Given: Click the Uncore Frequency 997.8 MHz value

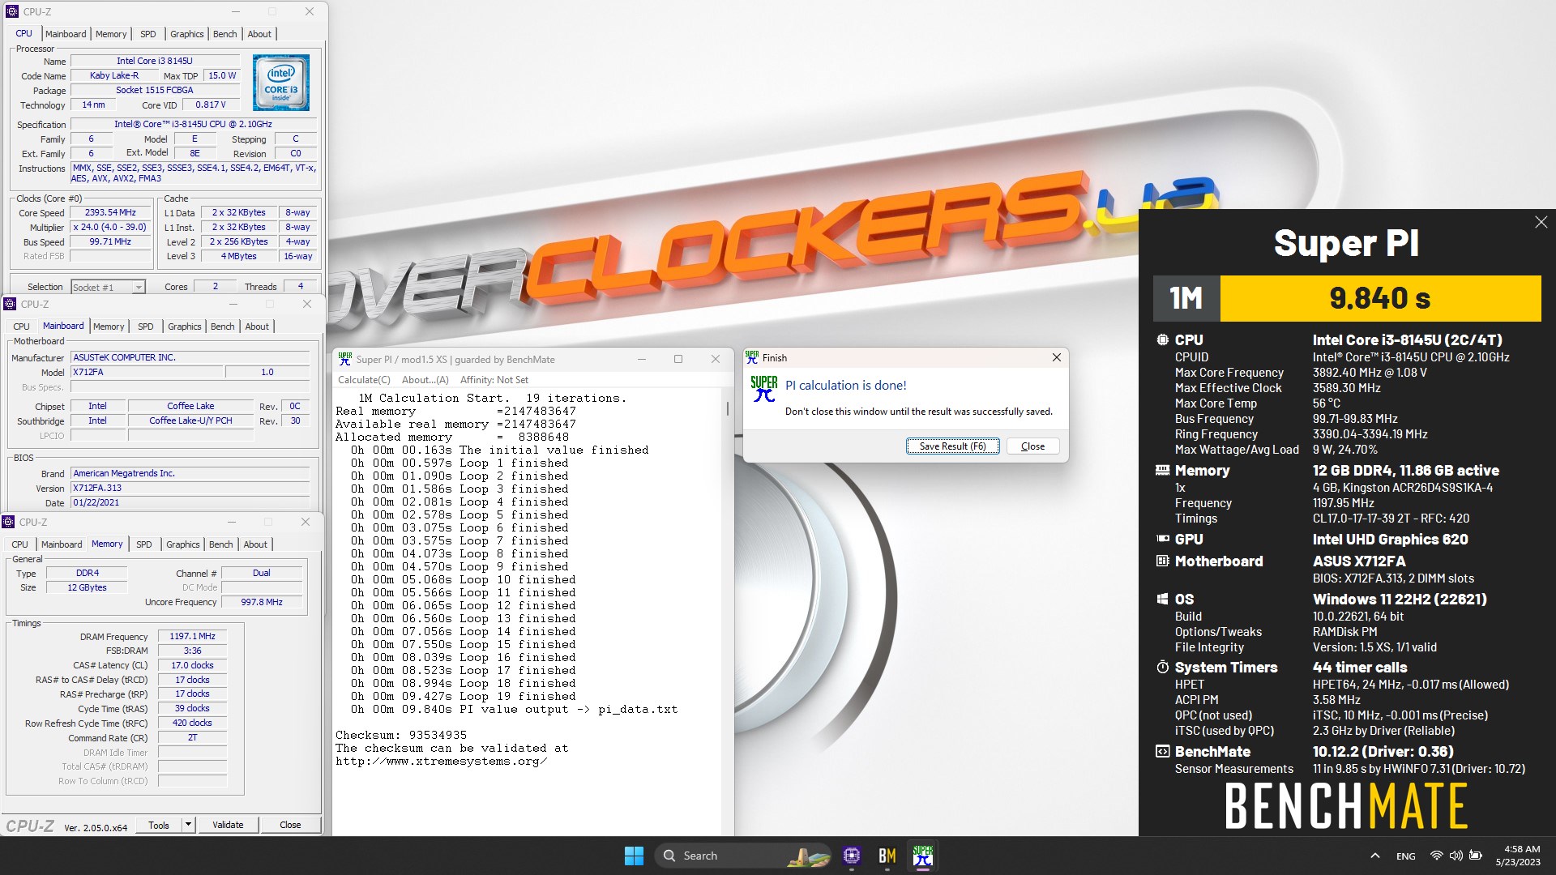Looking at the screenshot, I should [262, 602].
